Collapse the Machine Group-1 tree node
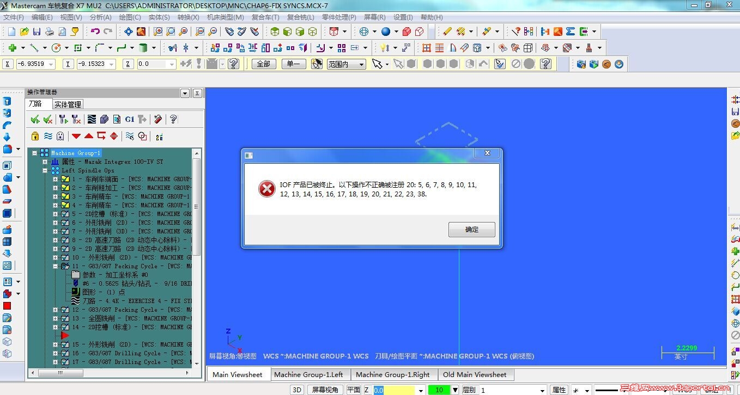The image size is (740, 395). (35, 153)
